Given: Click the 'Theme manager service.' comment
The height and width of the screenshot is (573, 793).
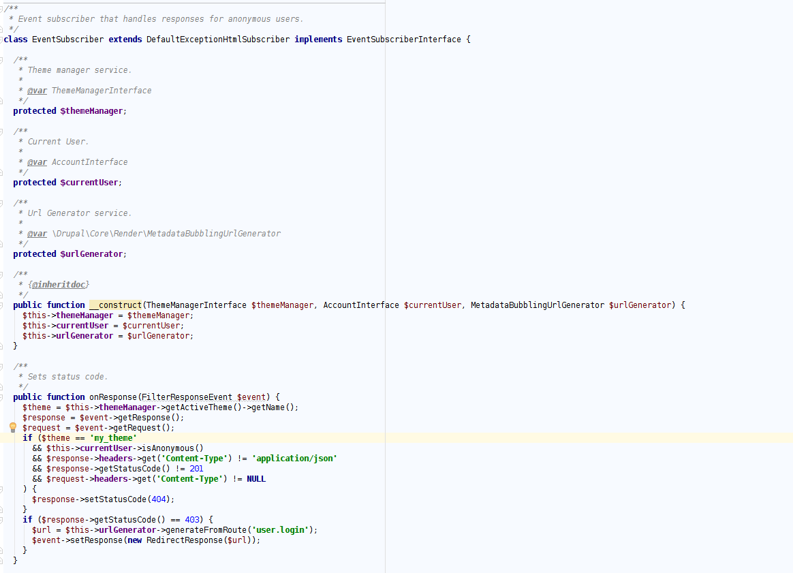Looking at the screenshot, I should (80, 70).
